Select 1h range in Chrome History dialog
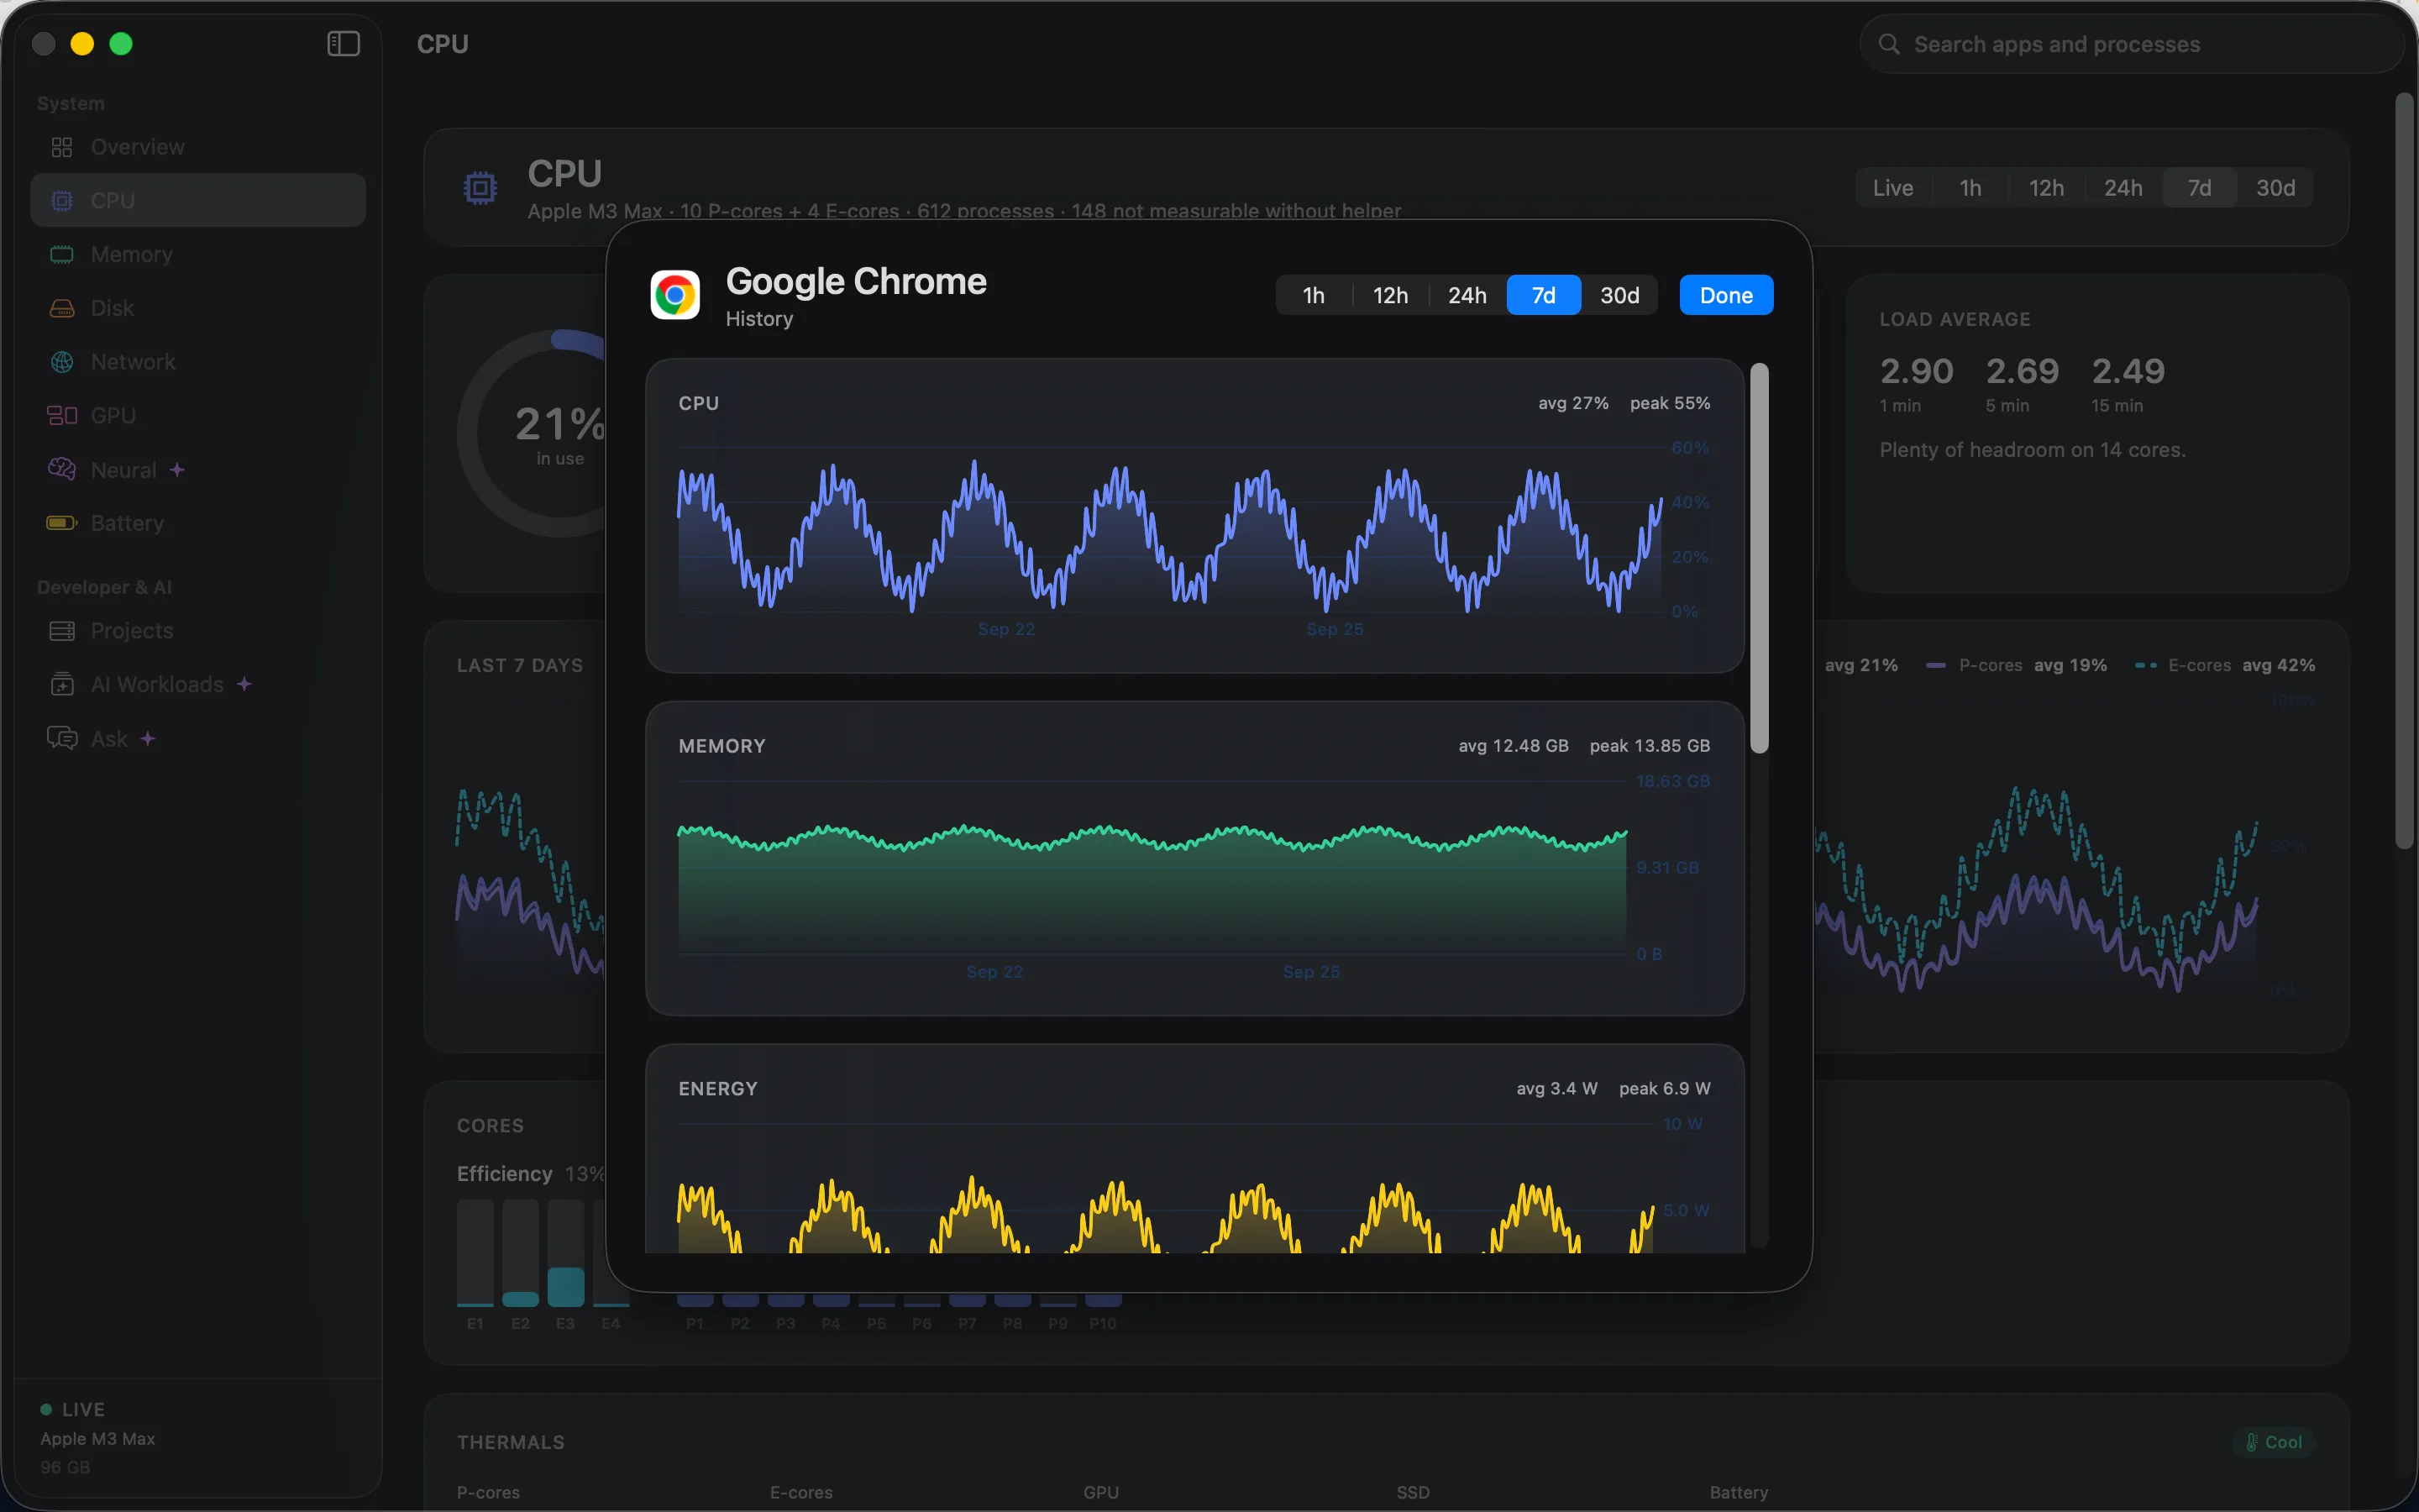Screen dimensions: 2419x1512 pos(1314,295)
